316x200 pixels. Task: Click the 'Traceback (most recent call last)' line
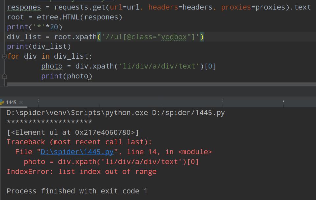(x=79, y=142)
